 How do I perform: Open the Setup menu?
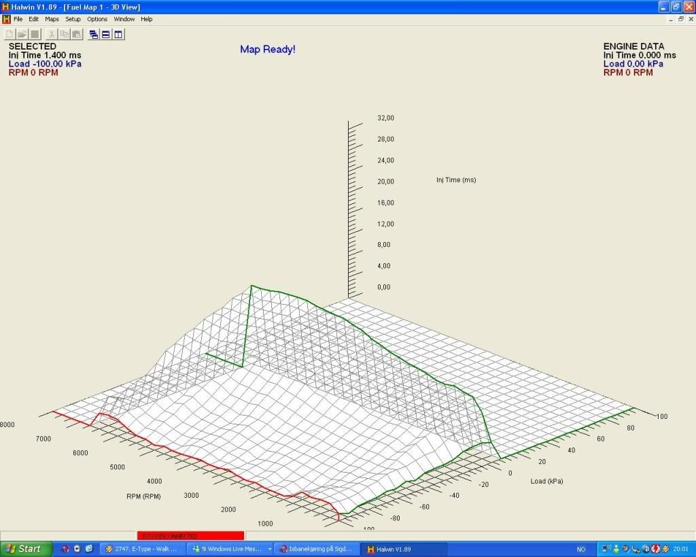(73, 19)
